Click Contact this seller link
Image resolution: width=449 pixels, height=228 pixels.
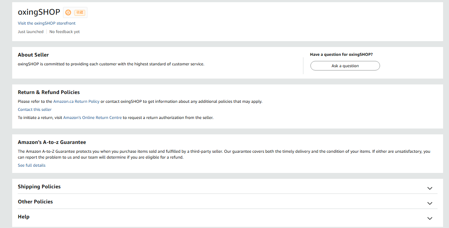tap(35, 109)
